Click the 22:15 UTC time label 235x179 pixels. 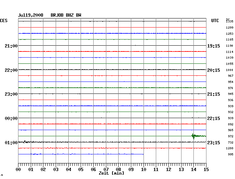point(214,118)
